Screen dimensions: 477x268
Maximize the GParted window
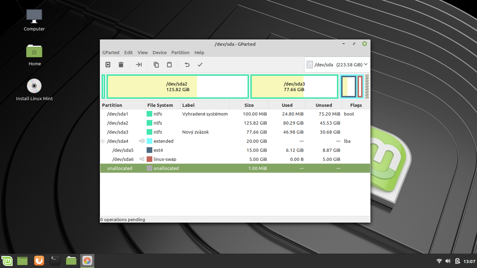tap(354, 44)
